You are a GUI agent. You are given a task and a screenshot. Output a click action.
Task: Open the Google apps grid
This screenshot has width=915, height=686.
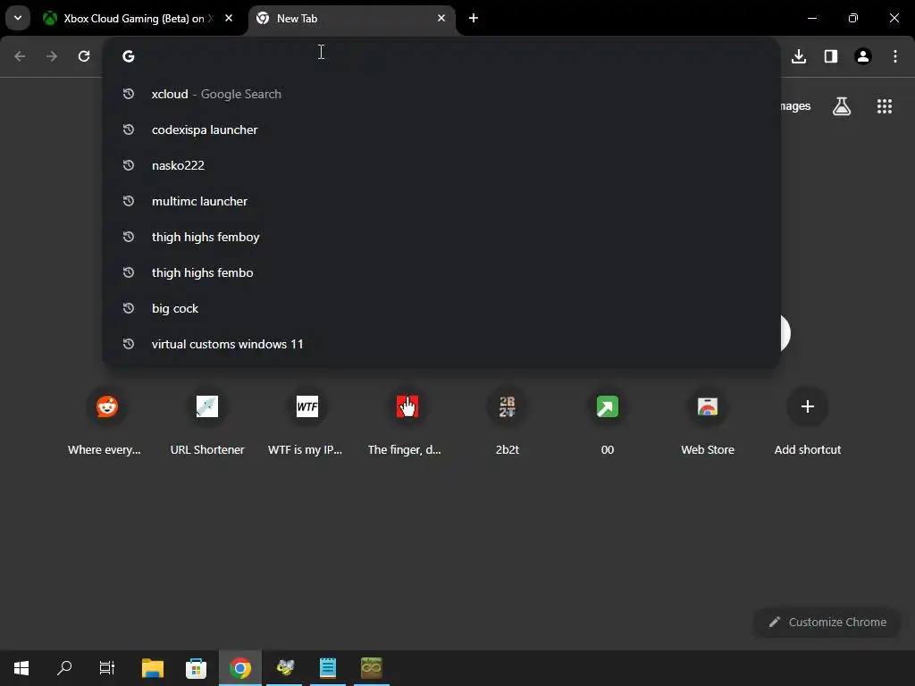pos(885,106)
